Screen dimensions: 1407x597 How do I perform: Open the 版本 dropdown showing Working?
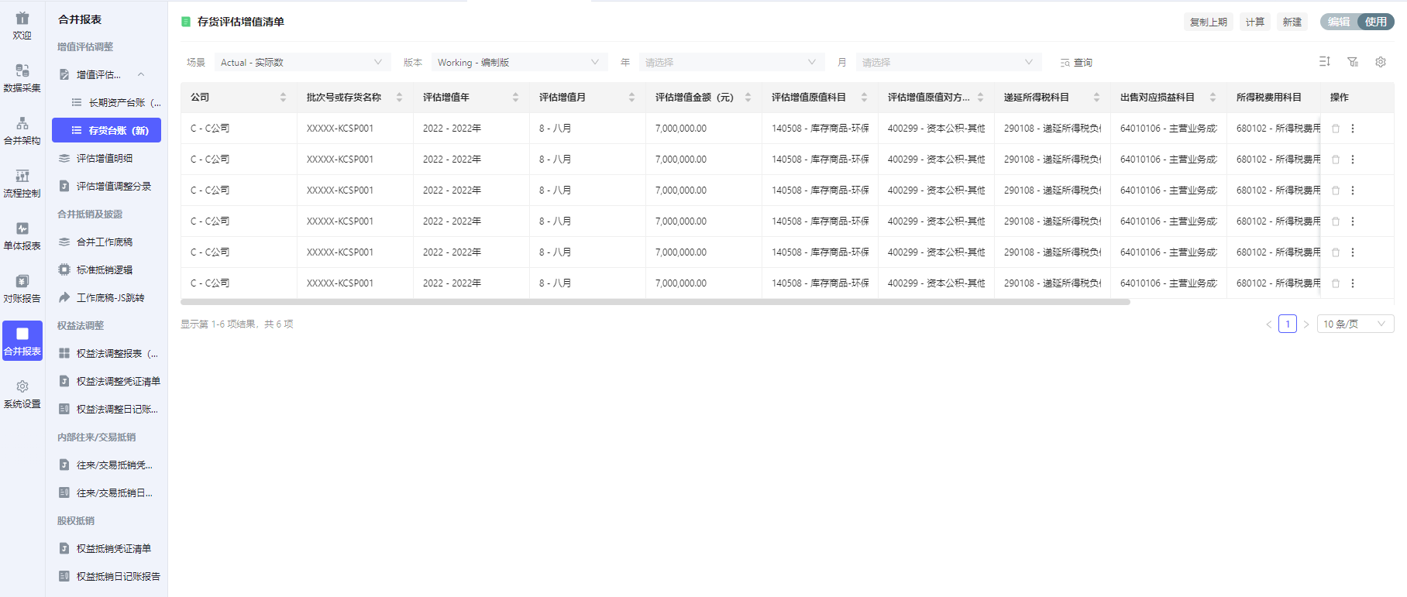(x=518, y=62)
